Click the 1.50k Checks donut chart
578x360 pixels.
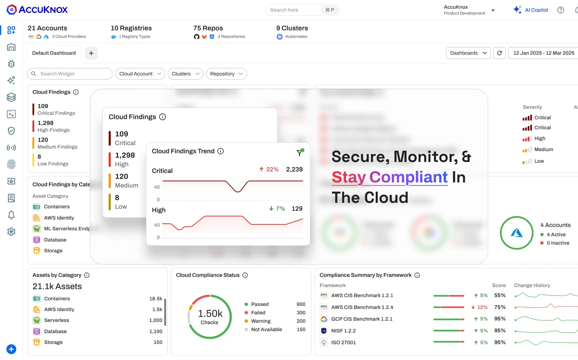click(x=210, y=317)
